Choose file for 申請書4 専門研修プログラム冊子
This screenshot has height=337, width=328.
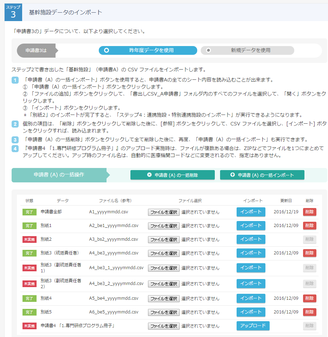click(x=163, y=326)
